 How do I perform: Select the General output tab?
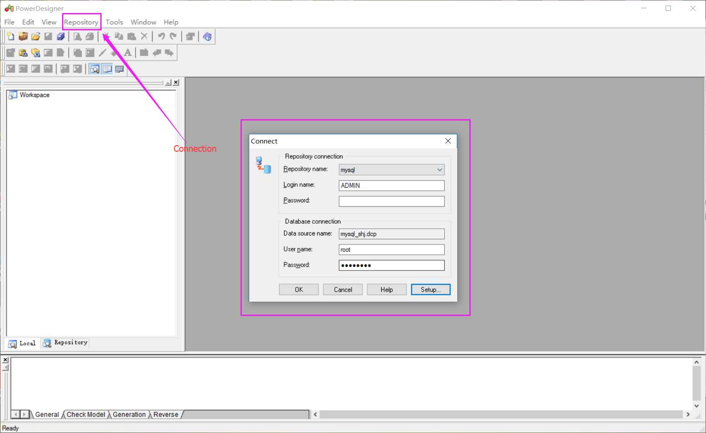47,414
